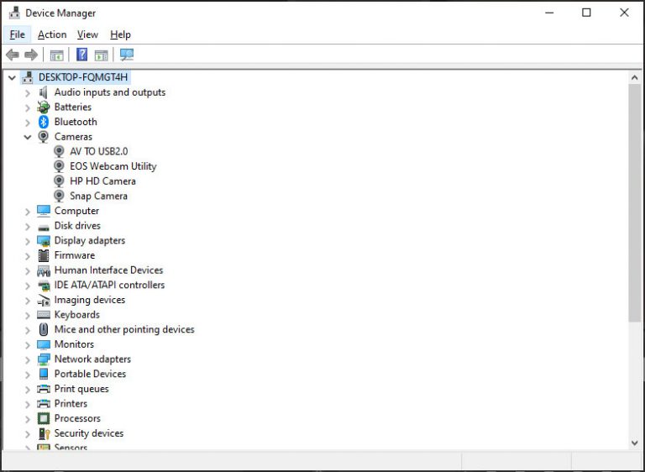
Task: Select the EOS Webcam Utility device
Action: [113, 166]
